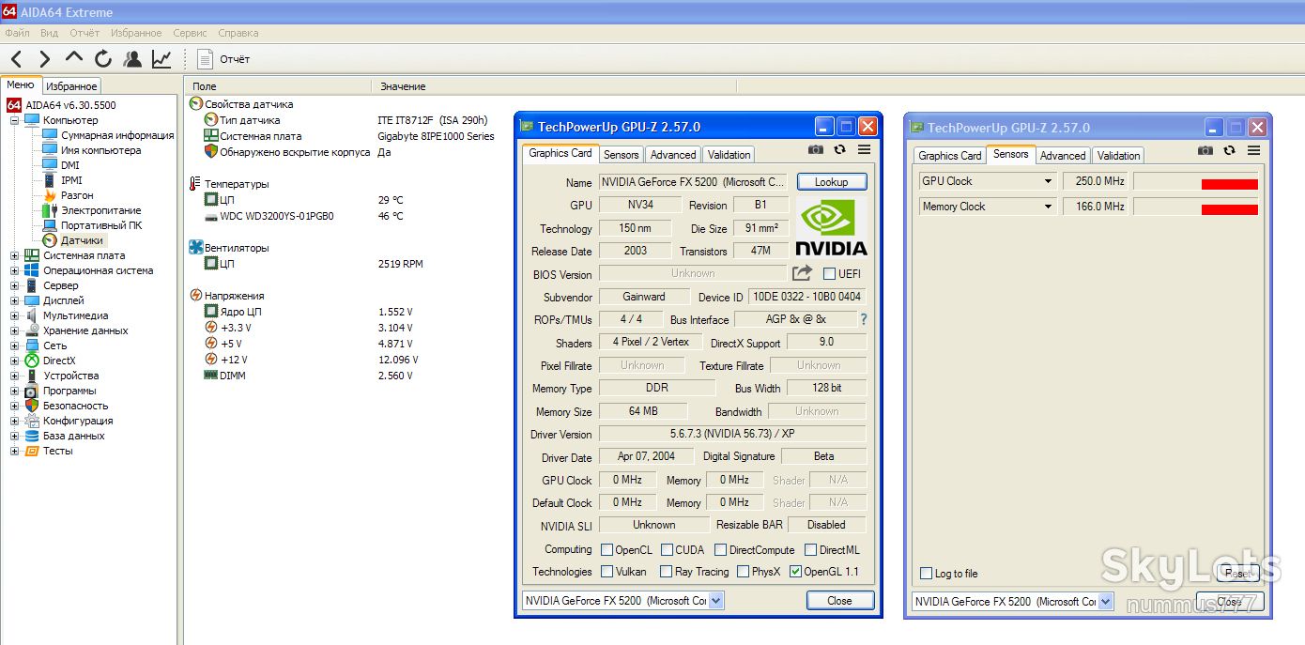This screenshot has width=1305, height=645.
Task: Switch to Validation tab in front GPU-Z
Action: click(x=729, y=155)
